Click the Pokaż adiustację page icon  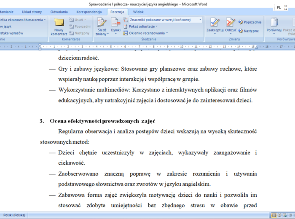tap(126, 27)
